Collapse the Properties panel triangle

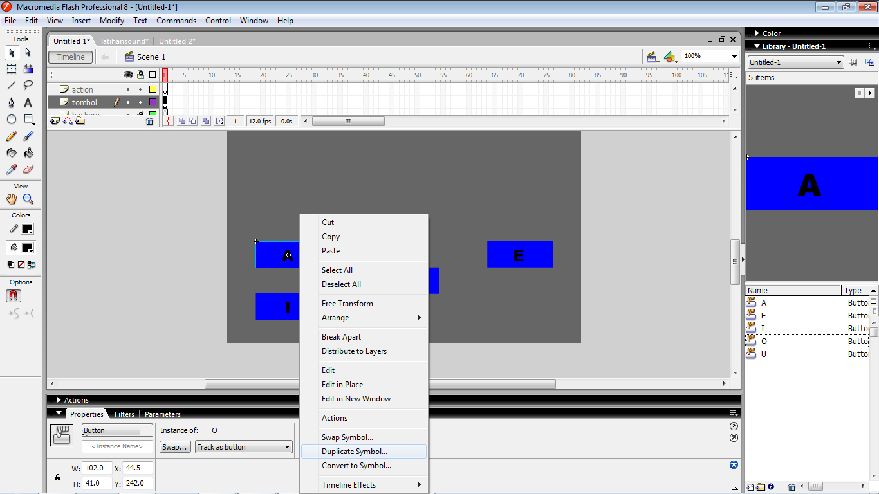[x=59, y=414]
